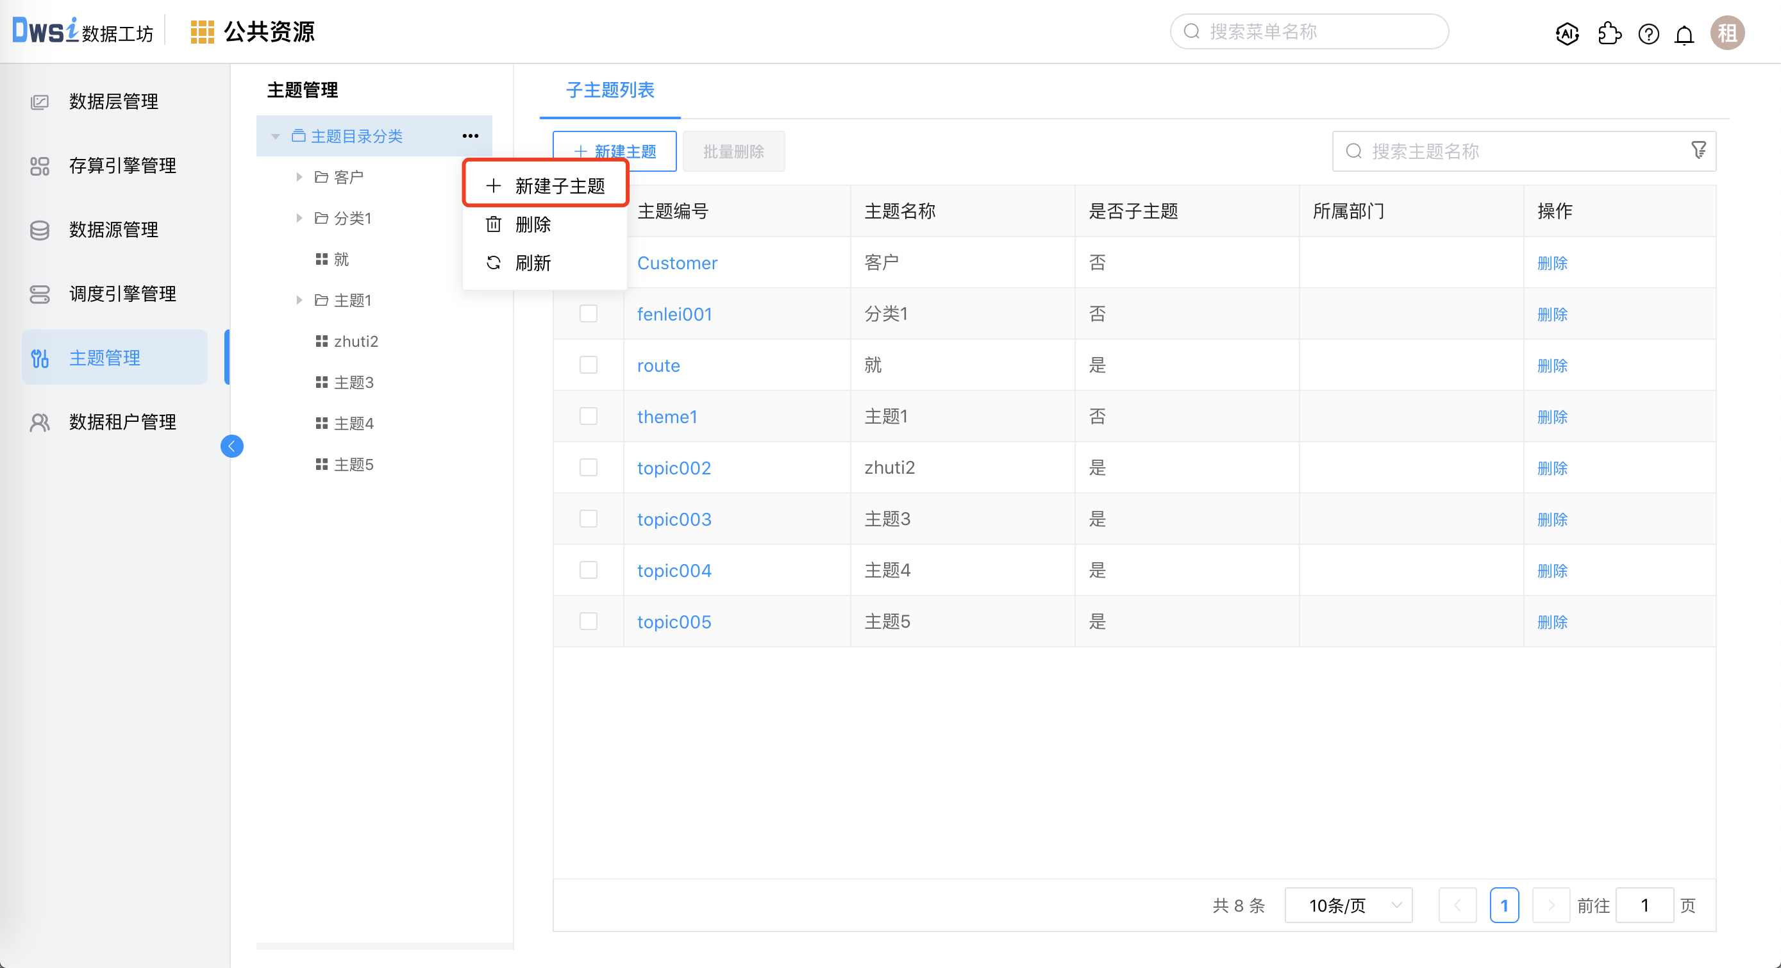Viewport: 1781px width, 968px height.
Task: Delete the Customer row via 删除 link
Action: 1552,263
